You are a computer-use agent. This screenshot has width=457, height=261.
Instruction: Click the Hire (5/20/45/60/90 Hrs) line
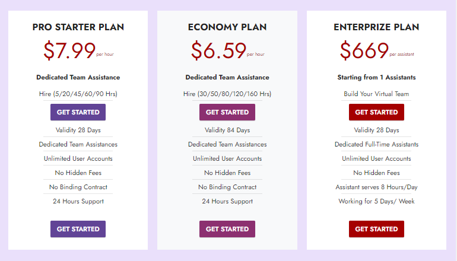coord(78,94)
